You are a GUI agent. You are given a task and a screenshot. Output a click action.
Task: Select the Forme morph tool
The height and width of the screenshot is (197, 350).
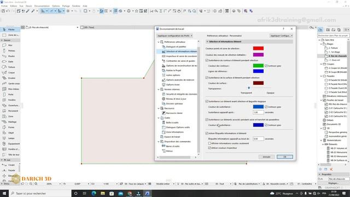[10, 128]
